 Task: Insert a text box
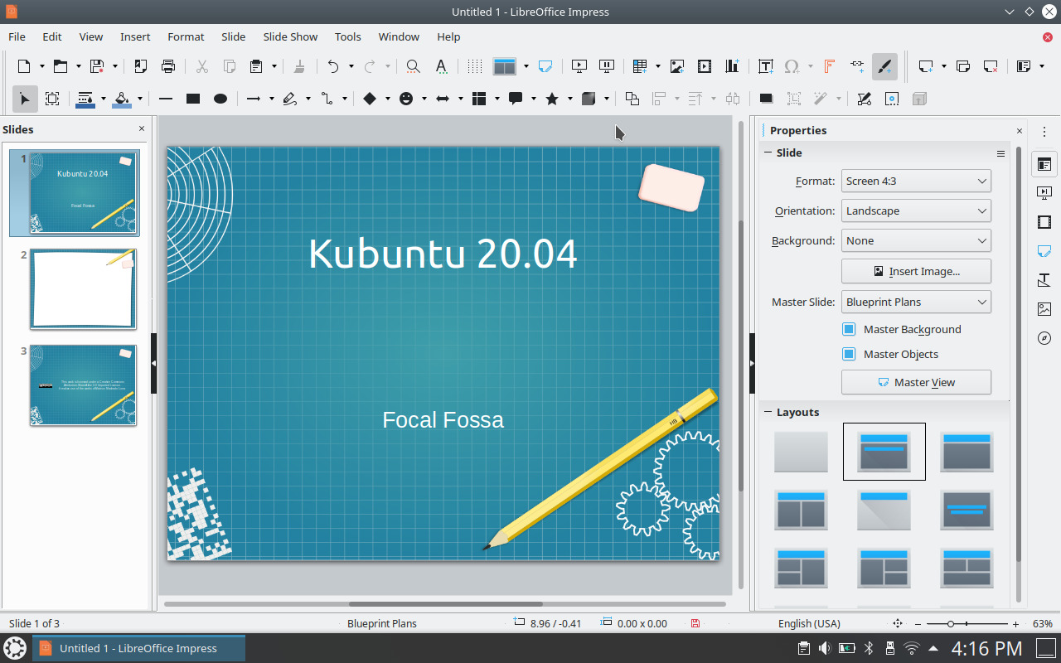point(765,65)
